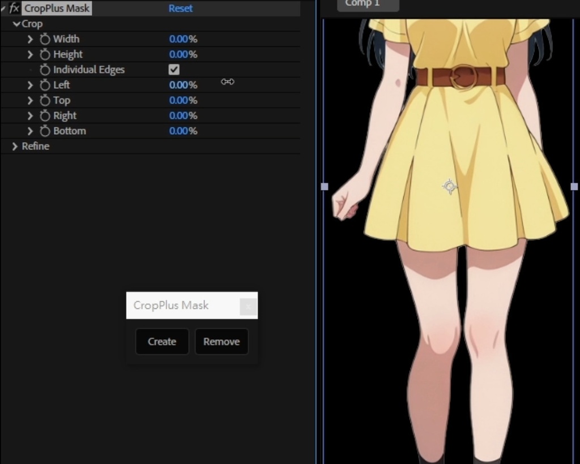Screen dimensions: 580x464
Task: Expand the Left property chevron
Action: point(30,84)
